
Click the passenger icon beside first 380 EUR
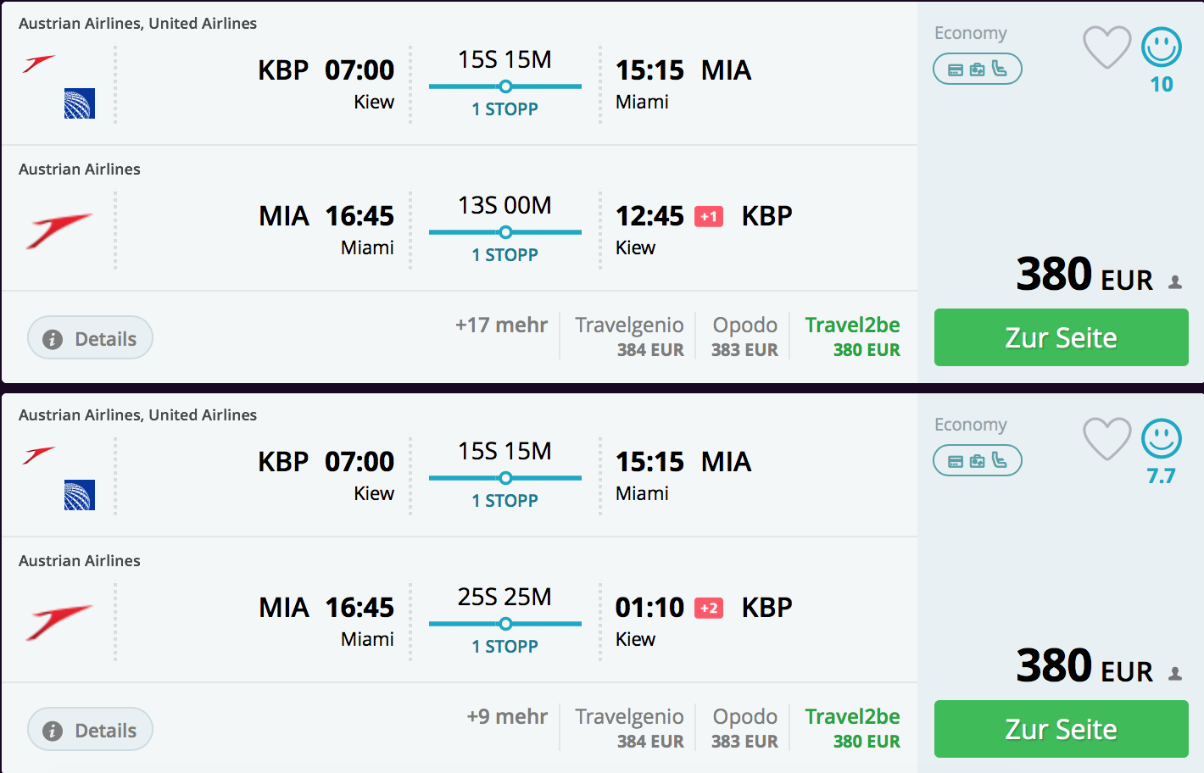click(x=1175, y=282)
